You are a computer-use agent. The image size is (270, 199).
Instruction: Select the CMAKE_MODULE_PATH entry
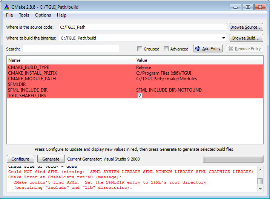coord(32,79)
